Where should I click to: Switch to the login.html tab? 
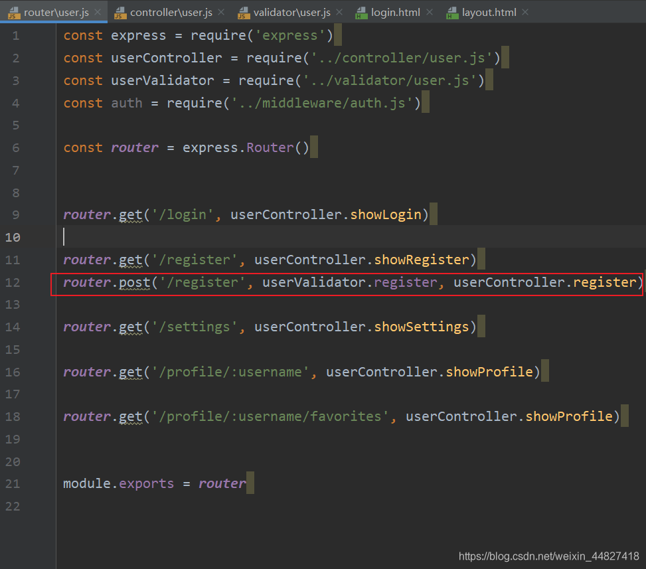tap(396, 13)
